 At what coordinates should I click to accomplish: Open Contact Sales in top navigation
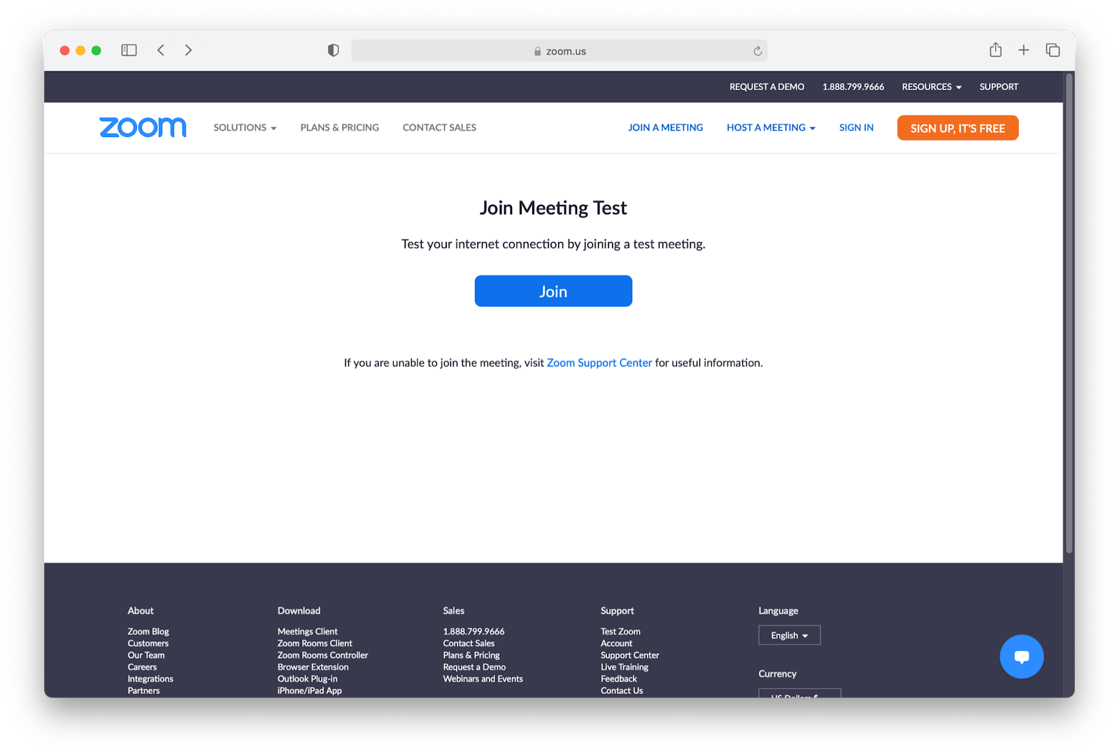click(x=439, y=128)
